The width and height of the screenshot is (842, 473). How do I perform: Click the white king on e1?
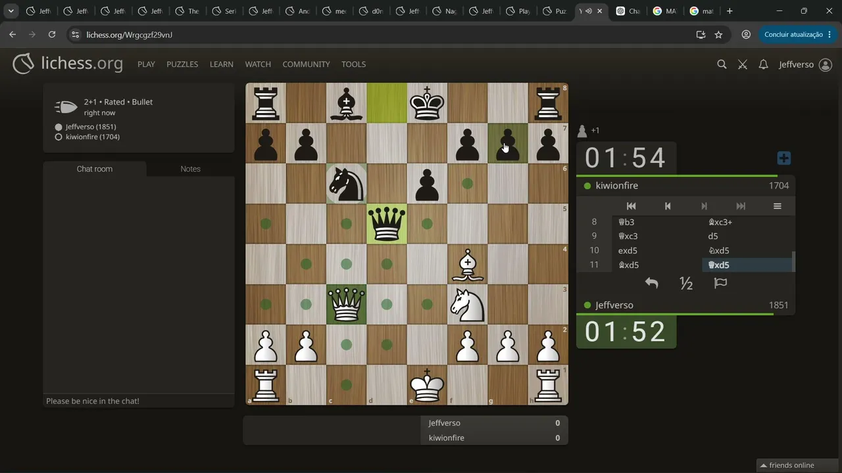tap(427, 384)
